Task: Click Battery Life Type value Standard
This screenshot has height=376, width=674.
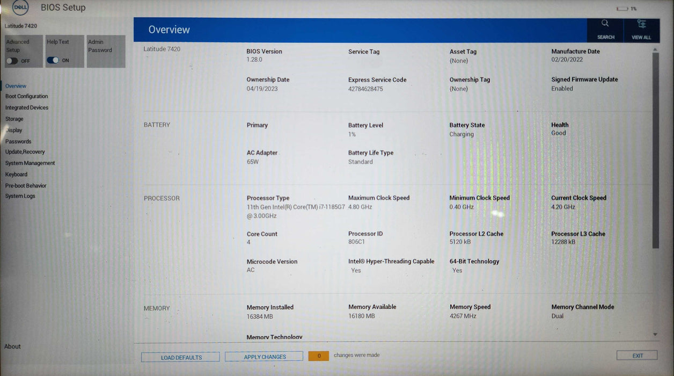Action: click(361, 162)
